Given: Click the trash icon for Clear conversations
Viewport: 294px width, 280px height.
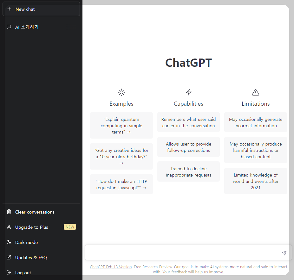Looking at the screenshot, I should [9, 212].
